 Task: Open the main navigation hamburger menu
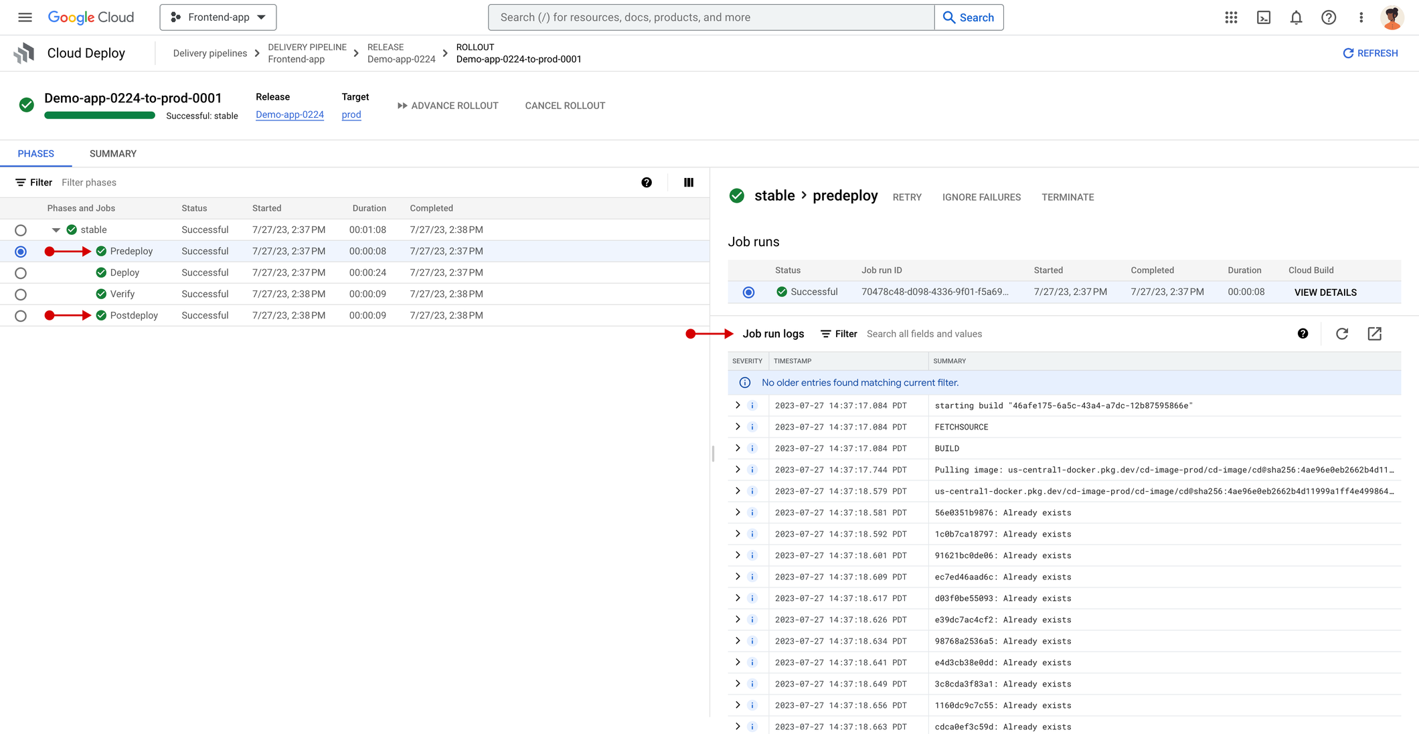click(25, 17)
